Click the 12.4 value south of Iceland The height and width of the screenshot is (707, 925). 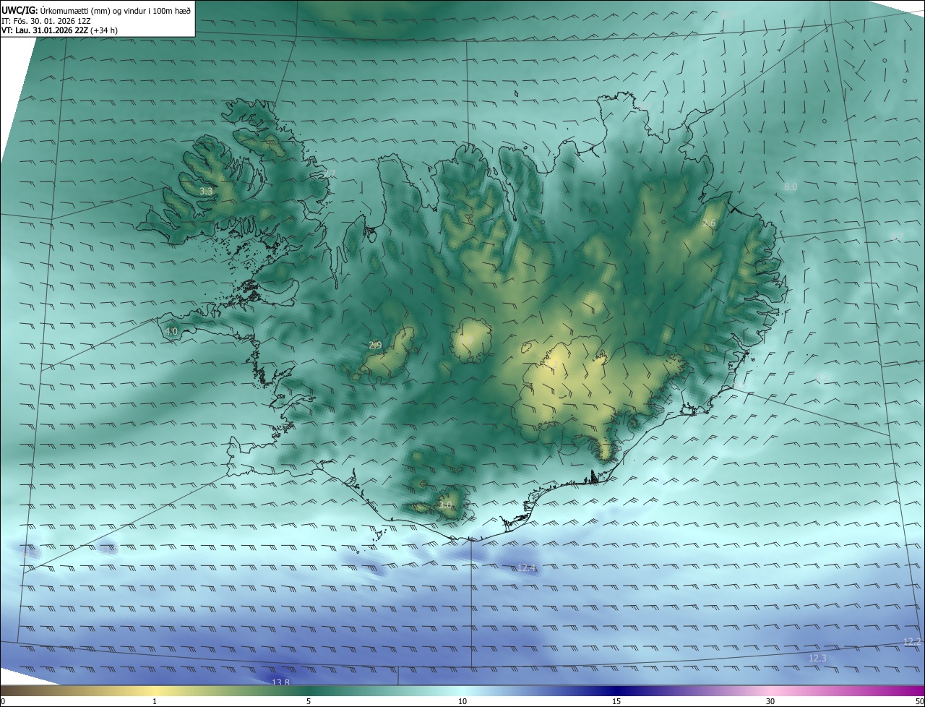527,568
